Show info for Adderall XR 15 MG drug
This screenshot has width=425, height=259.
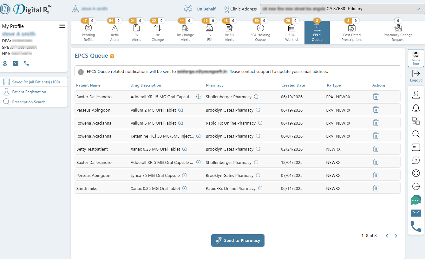click(x=199, y=97)
